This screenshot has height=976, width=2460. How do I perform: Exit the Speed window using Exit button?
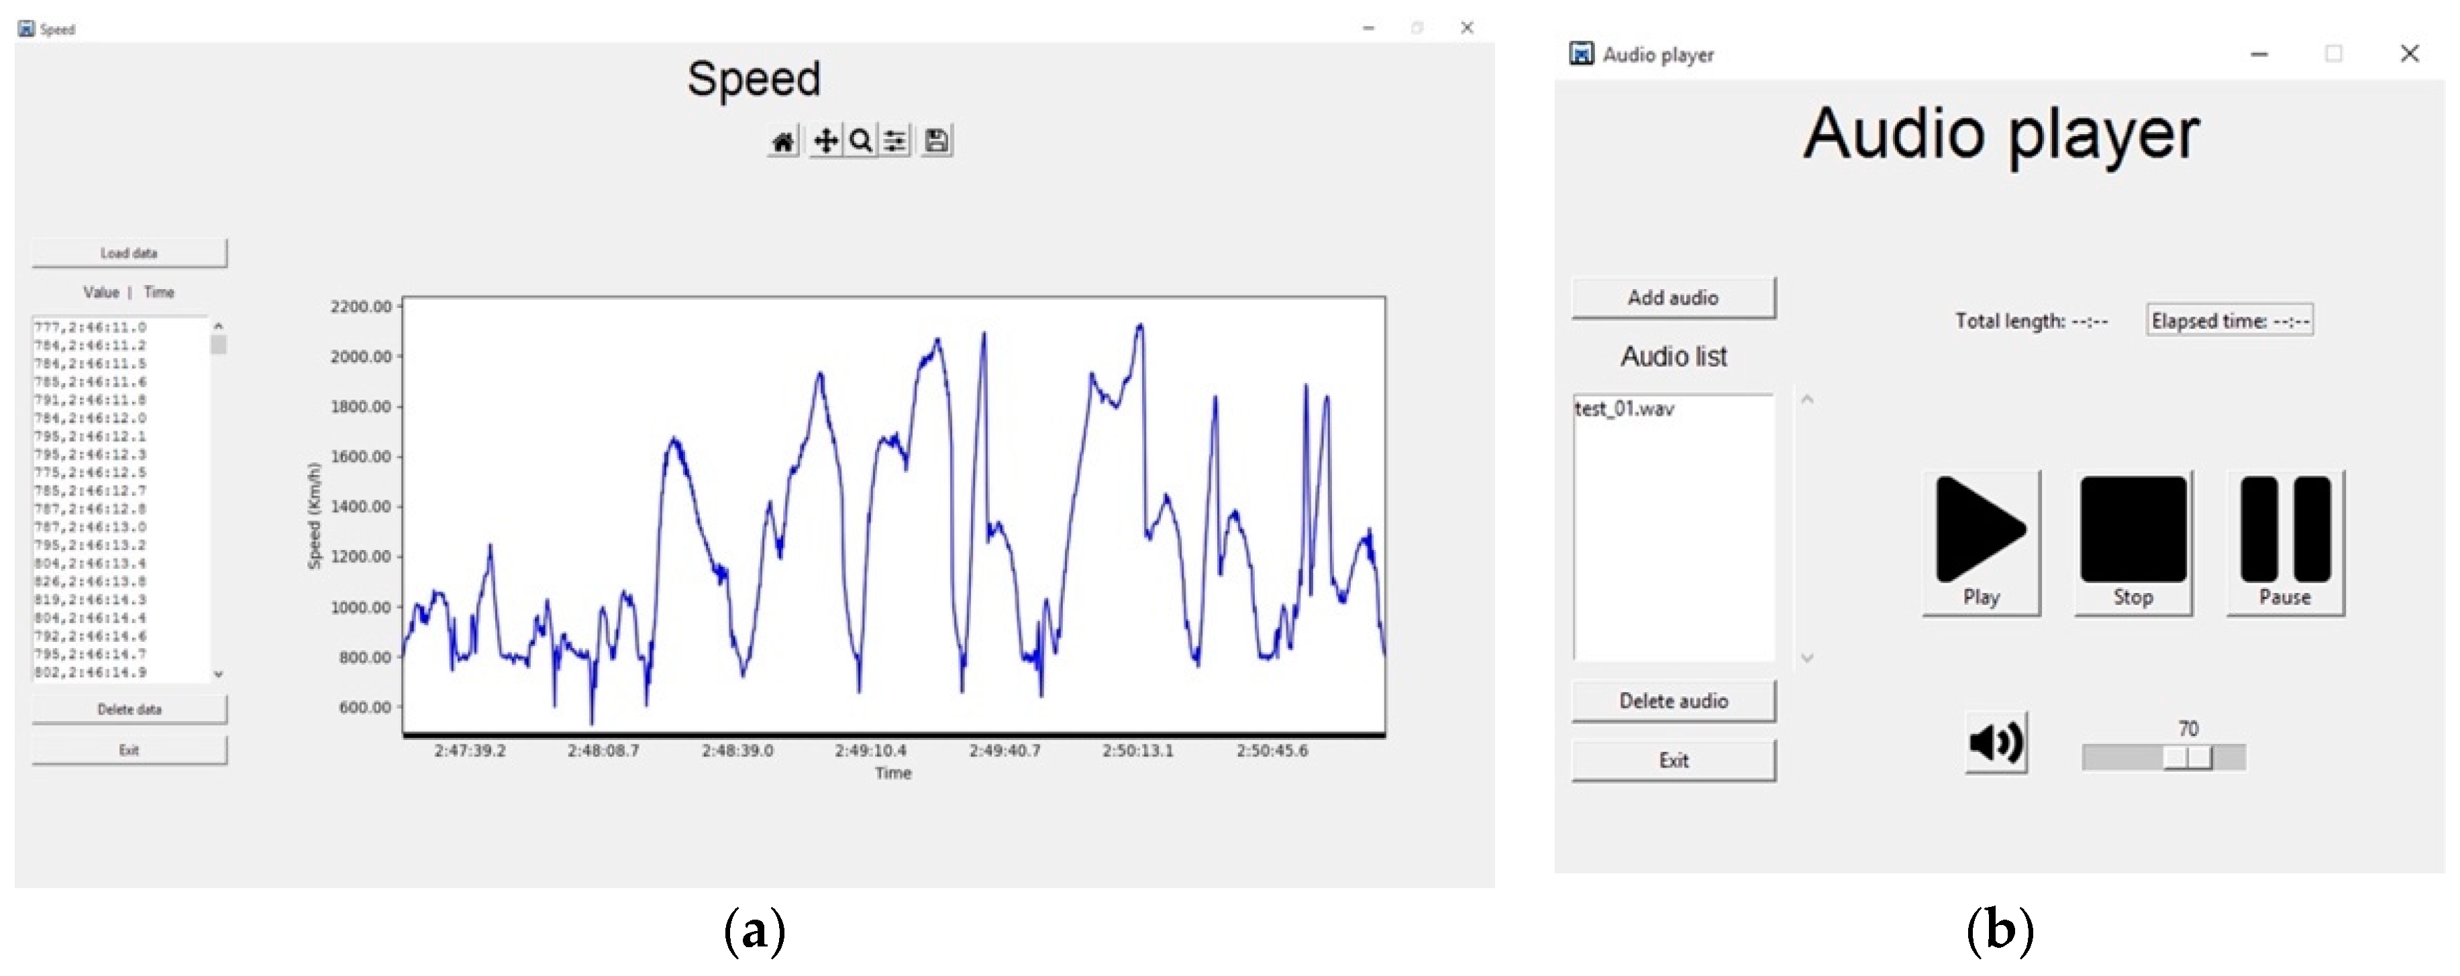pos(129,751)
